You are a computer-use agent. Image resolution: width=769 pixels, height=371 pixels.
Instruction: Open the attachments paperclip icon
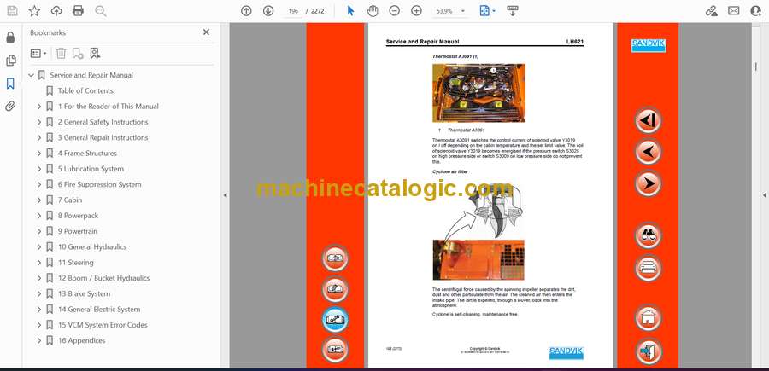(10, 107)
